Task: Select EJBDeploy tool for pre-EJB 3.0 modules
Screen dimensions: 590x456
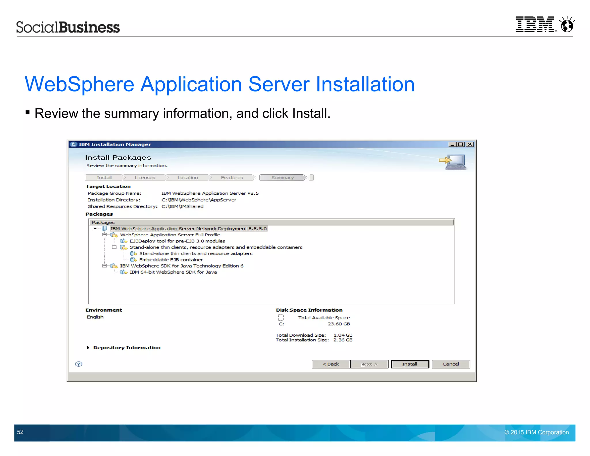Action: pyautogui.click(x=177, y=241)
